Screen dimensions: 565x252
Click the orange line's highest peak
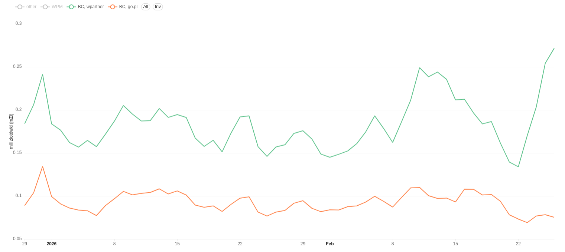pos(43,166)
